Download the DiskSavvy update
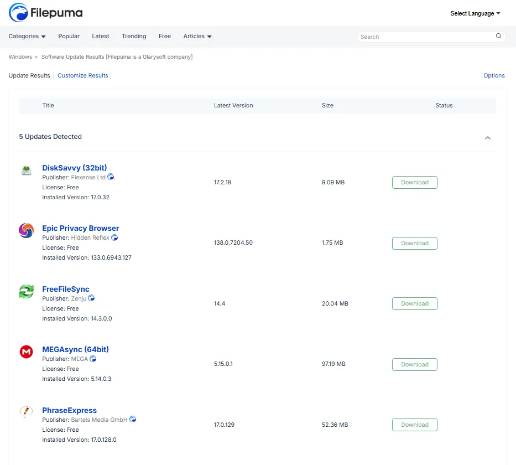Screen dimensions: 516x465 [414, 183]
